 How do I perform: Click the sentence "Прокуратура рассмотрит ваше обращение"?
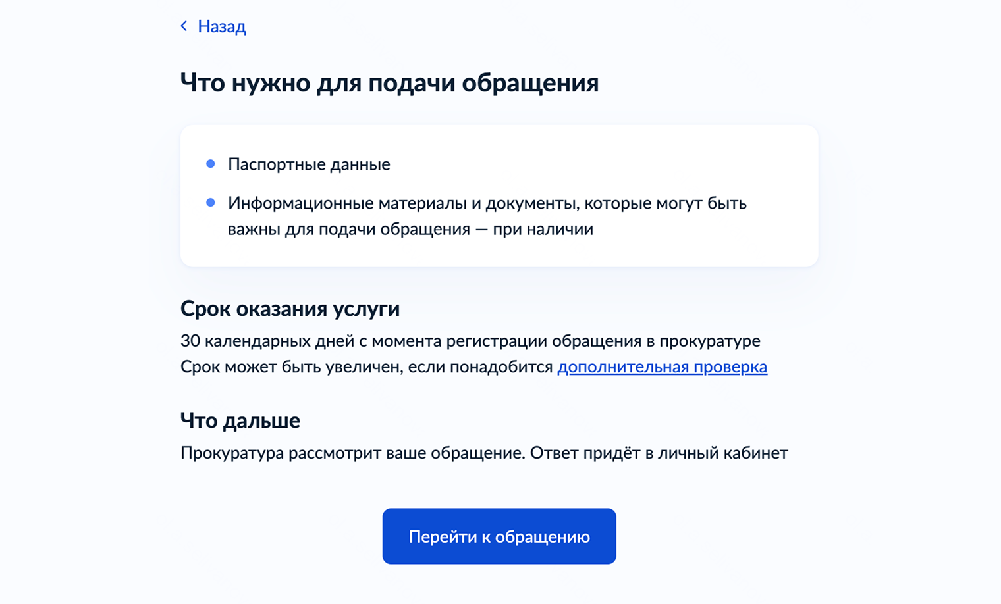(x=352, y=453)
